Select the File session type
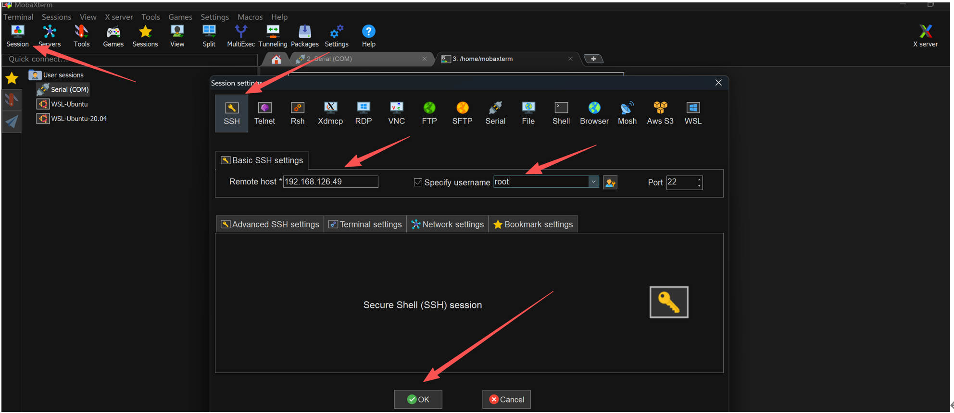This screenshot has height=413, width=954. coord(528,113)
